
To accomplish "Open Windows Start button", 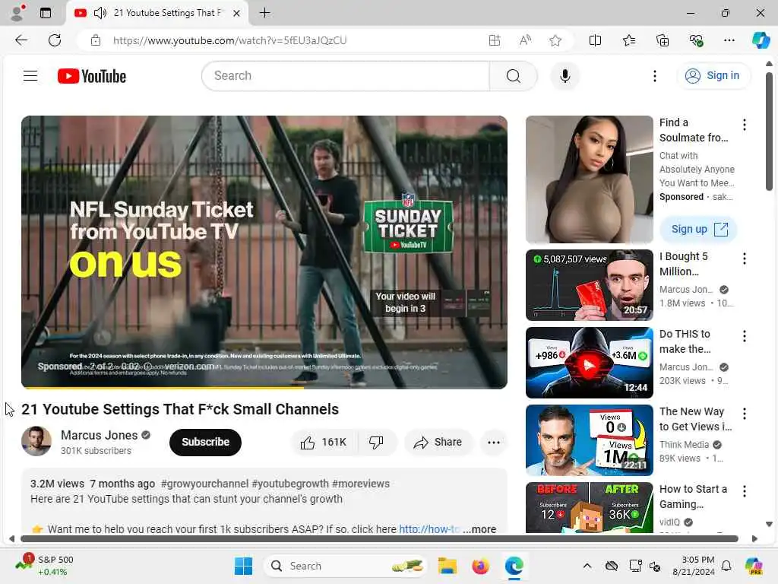I will click(243, 566).
